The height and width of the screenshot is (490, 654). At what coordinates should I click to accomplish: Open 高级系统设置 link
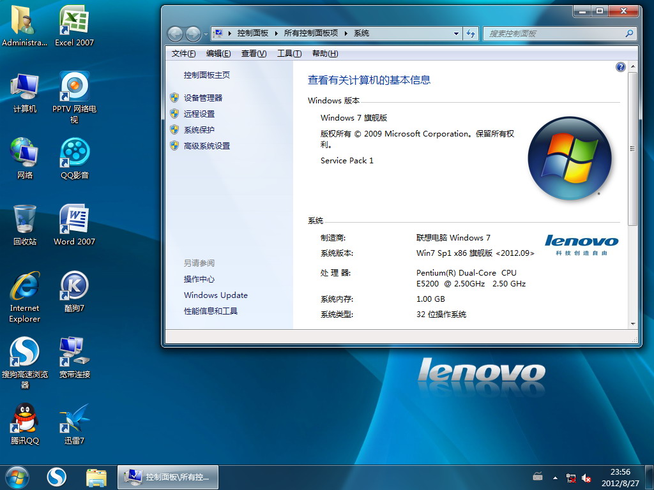(x=207, y=146)
